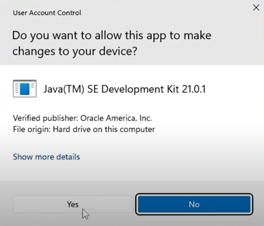Image resolution: width=264 pixels, height=226 pixels.
Task: Close the User Account Control dialog
Action: pos(256,8)
